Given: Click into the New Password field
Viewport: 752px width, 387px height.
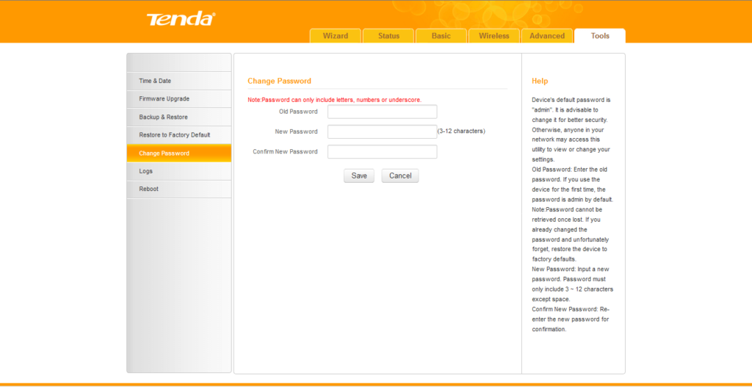Looking at the screenshot, I should click(382, 131).
